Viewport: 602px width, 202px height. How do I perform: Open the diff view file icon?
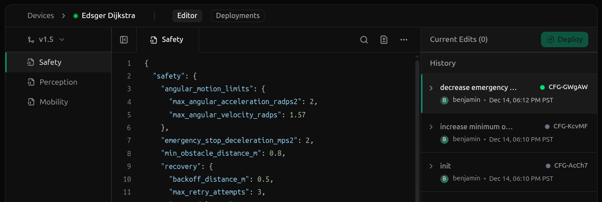point(384,40)
